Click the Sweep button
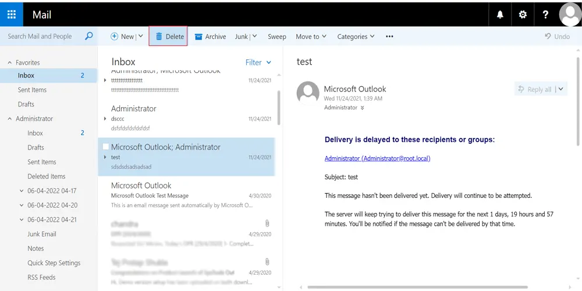Screen dimensions: 582x291 [277, 37]
